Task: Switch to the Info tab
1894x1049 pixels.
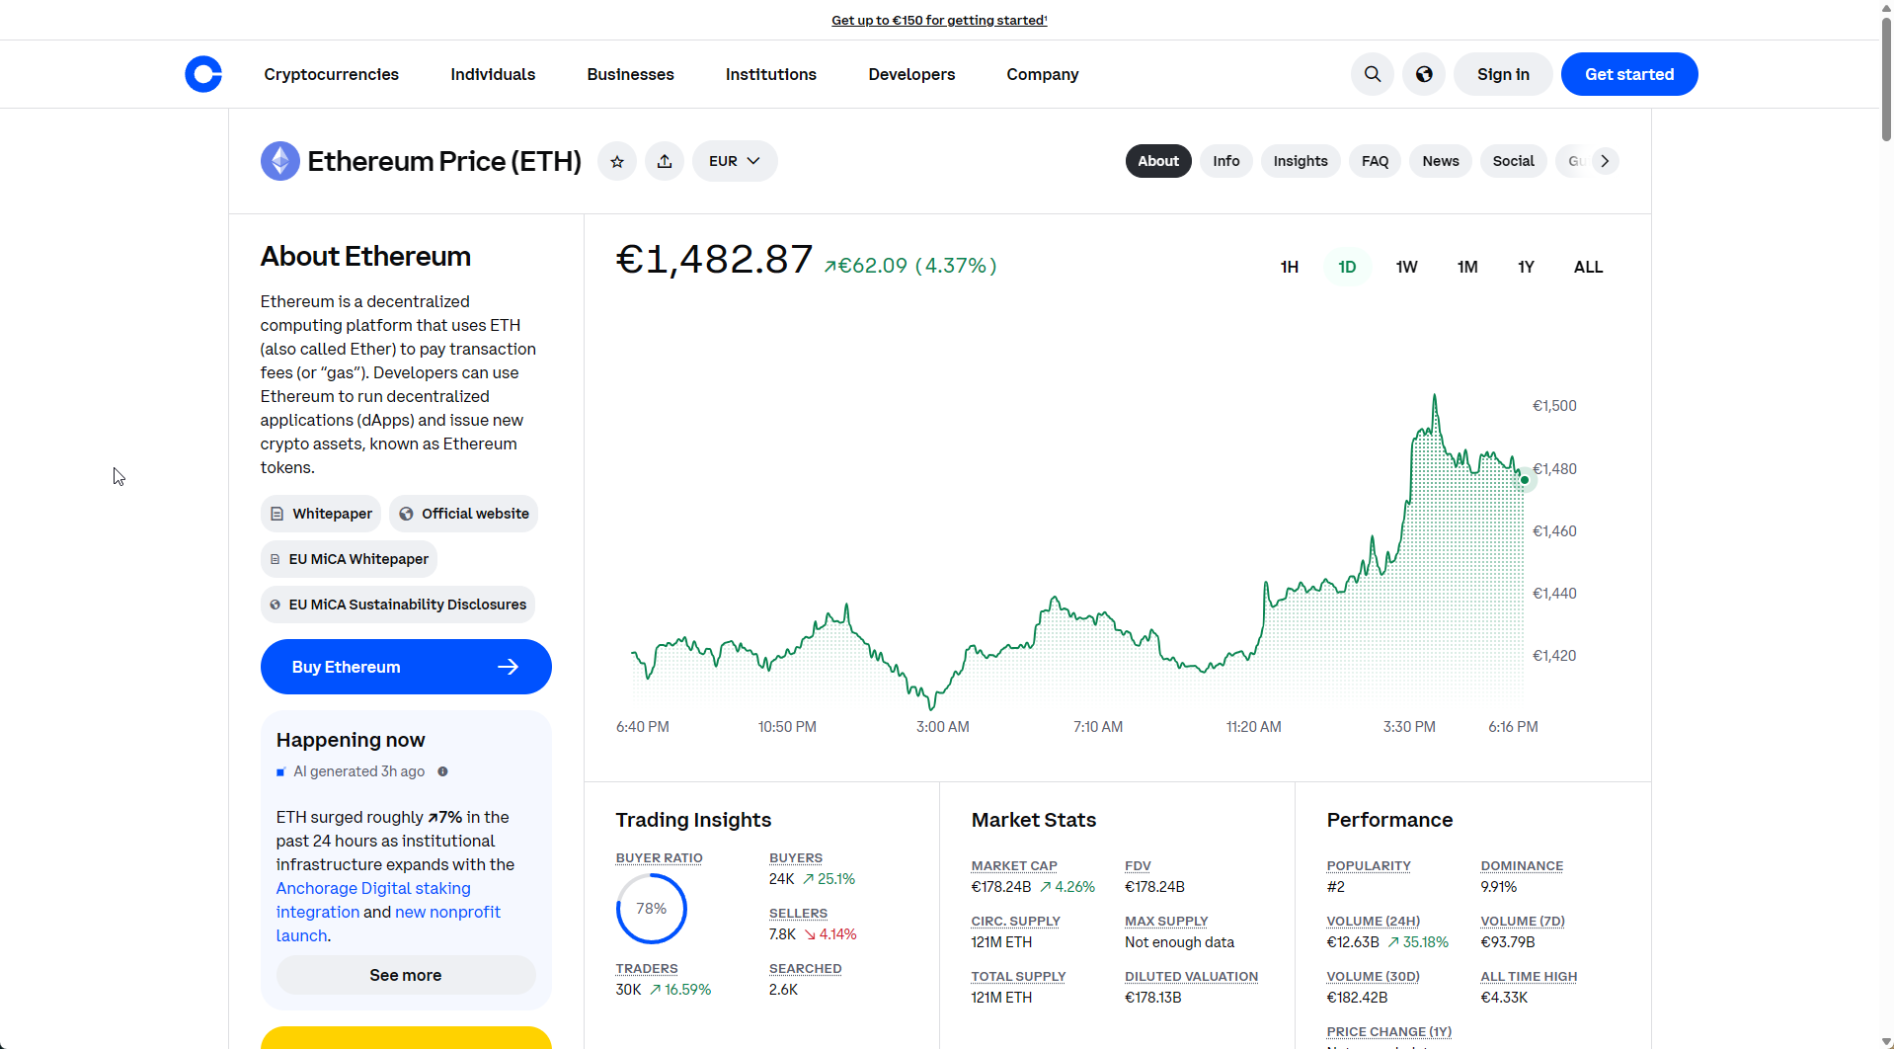Action: pyautogui.click(x=1226, y=161)
